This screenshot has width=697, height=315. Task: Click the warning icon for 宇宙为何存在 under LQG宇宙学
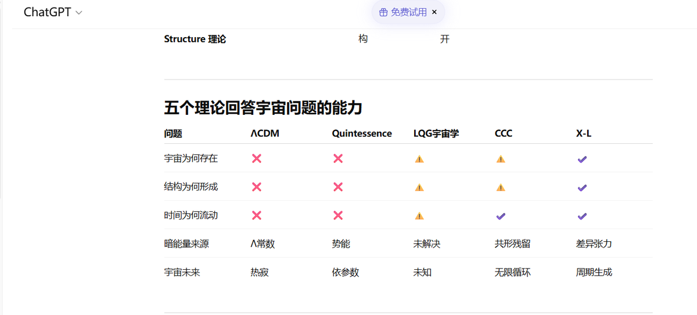419,158
